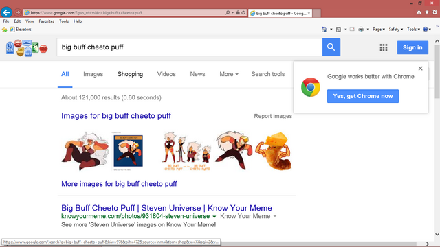
Task: Open the More dropdown in search tabs
Action: click(x=229, y=74)
